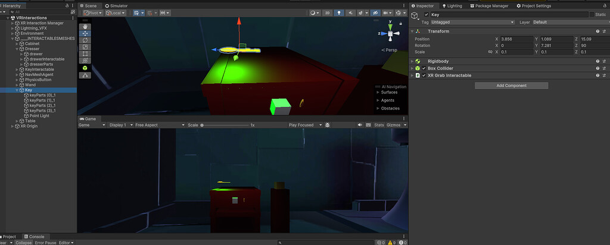This screenshot has height=245, width=610.
Task: Select the Rect tool in scene toolbar
Action: point(85,54)
